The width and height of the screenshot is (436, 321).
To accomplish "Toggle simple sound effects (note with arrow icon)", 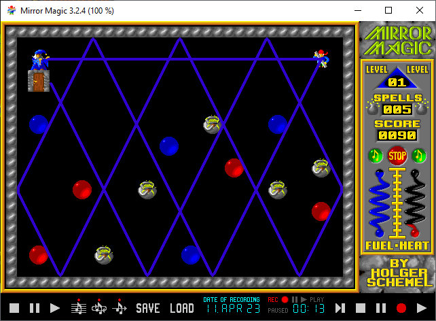I will (120, 307).
